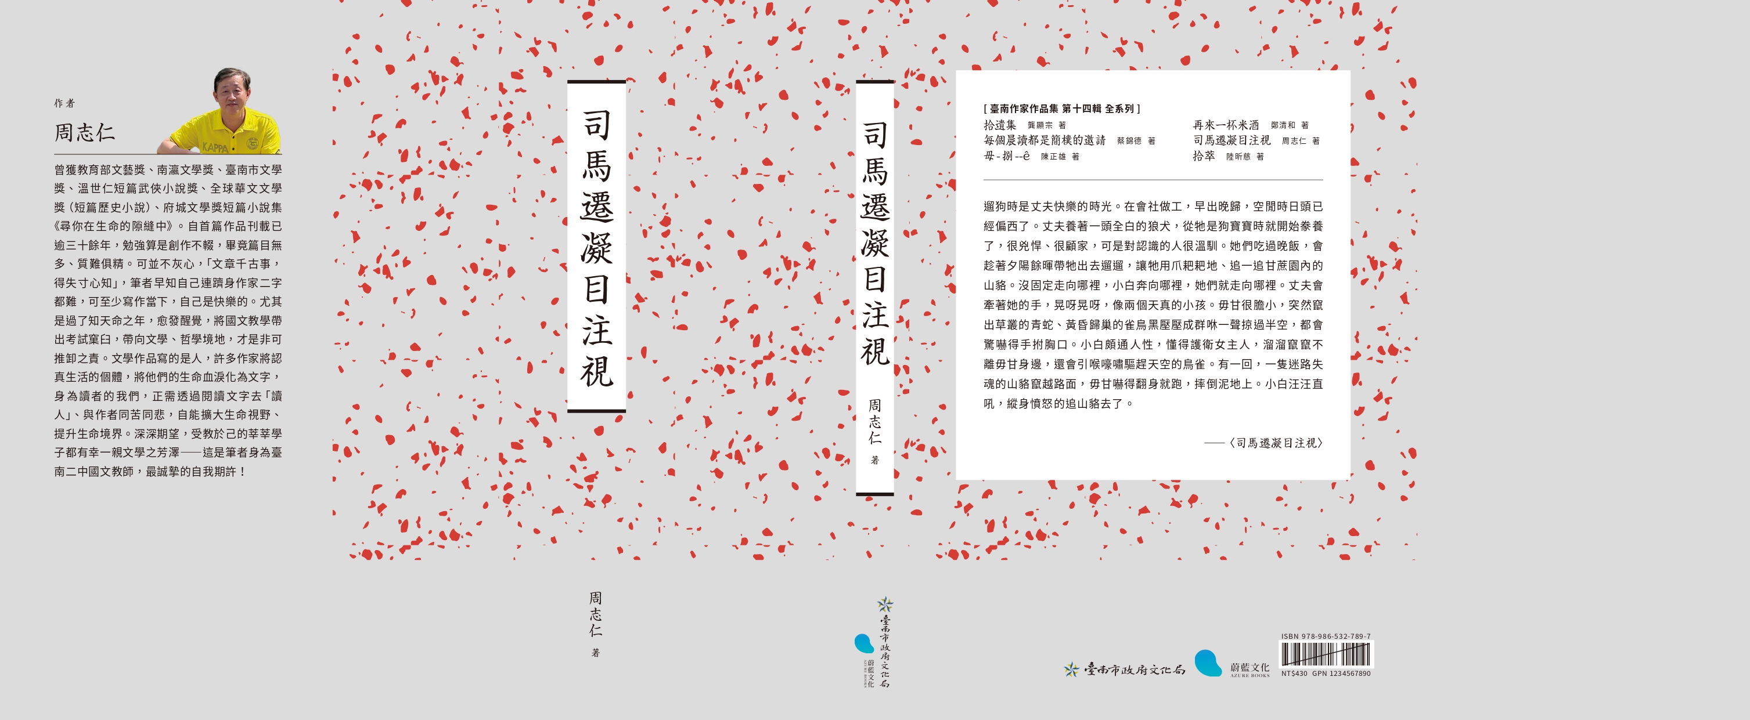
Task: Click the GPN 1234567890 text
Action: (x=1341, y=674)
